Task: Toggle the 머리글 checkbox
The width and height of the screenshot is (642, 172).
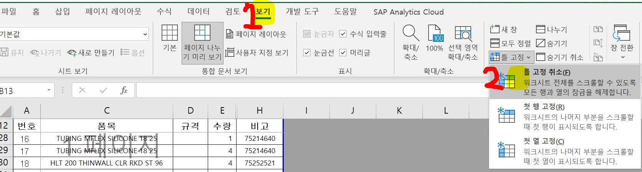Action: [343, 53]
